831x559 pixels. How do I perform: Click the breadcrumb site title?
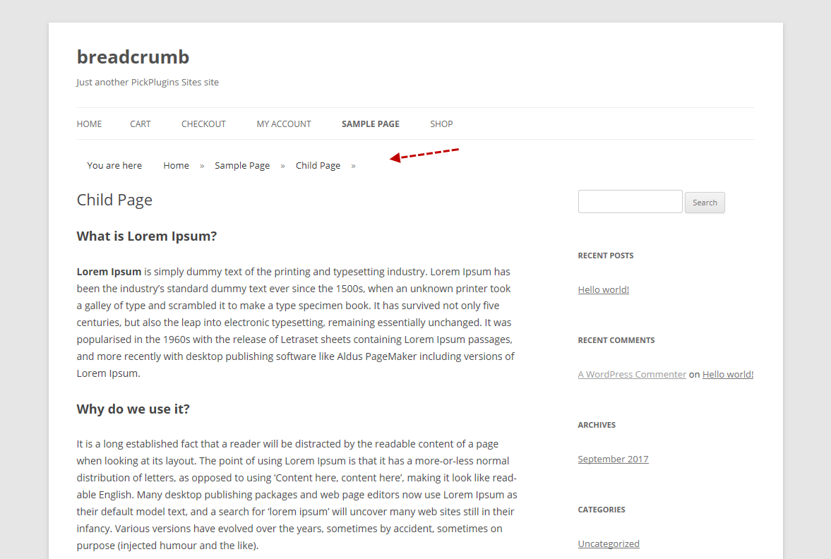133,56
